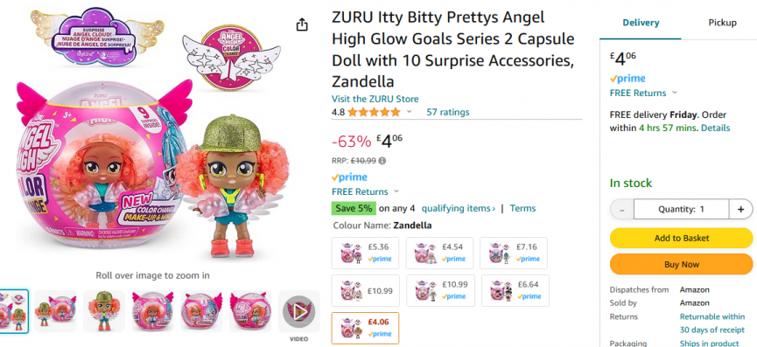This screenshot has height=347, width=757.
Task: Play the product video thumbnail
Action: pyautogui.click(x=298, y=312)
